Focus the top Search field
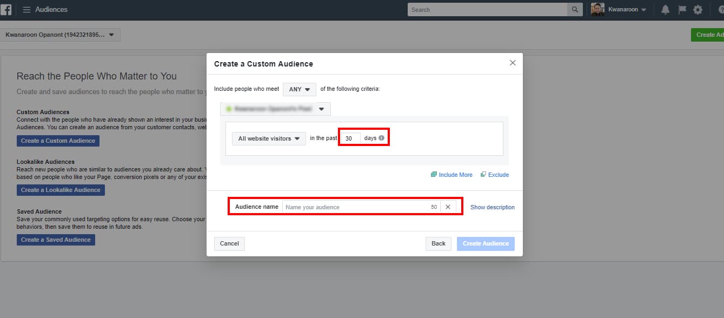Viewport: 724px width, 318px height. 488,10
